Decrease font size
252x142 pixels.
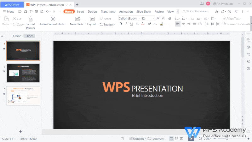163,18
